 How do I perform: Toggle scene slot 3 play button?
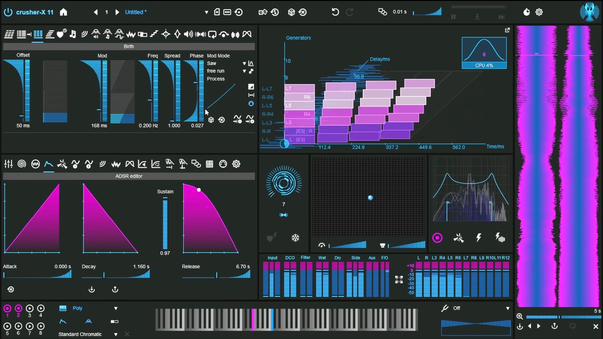pyautogui.click(x=30, y=308)
